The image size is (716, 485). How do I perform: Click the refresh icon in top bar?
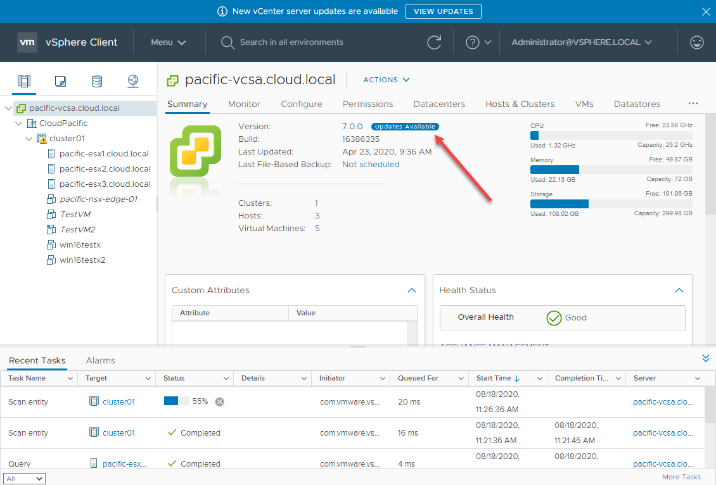[434, 42]
